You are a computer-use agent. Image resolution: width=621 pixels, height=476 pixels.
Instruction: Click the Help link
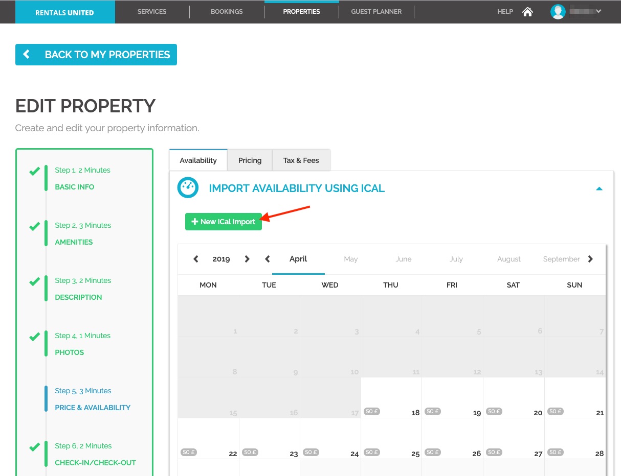click(505, 12)
